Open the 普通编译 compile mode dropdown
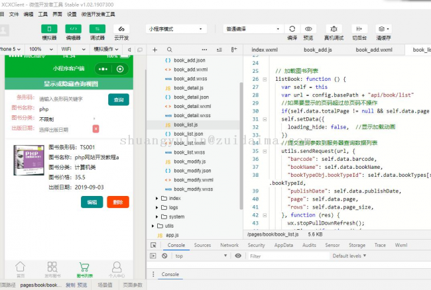The image size is (431, 290). pyautogui.click(x=252, y=29)
